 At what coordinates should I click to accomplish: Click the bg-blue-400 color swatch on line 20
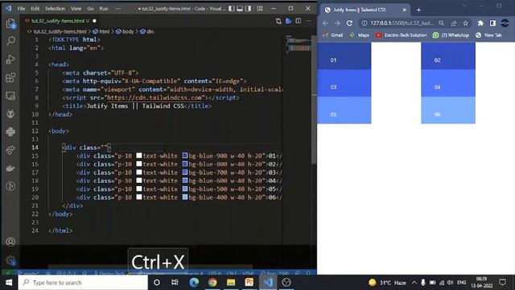[185, 197]
